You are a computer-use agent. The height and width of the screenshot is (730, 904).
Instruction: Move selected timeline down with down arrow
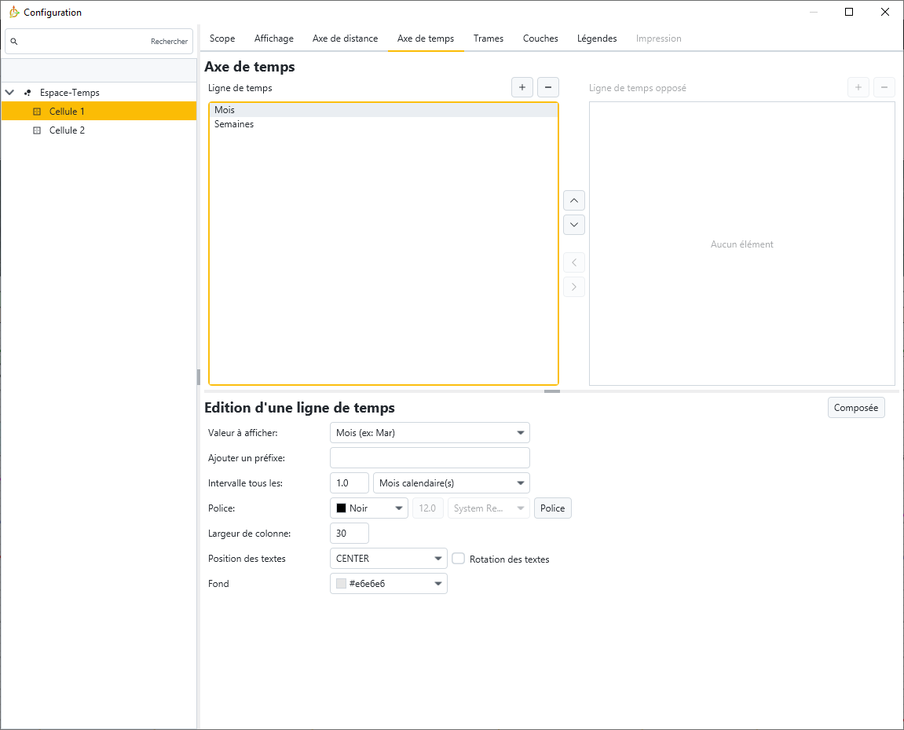pyautogui.click(x=574, y=225)
